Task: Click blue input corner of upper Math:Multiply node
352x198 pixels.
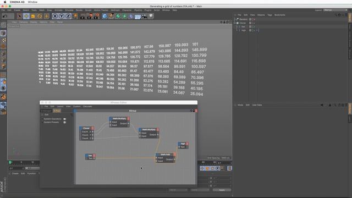Action: [111, 119]
